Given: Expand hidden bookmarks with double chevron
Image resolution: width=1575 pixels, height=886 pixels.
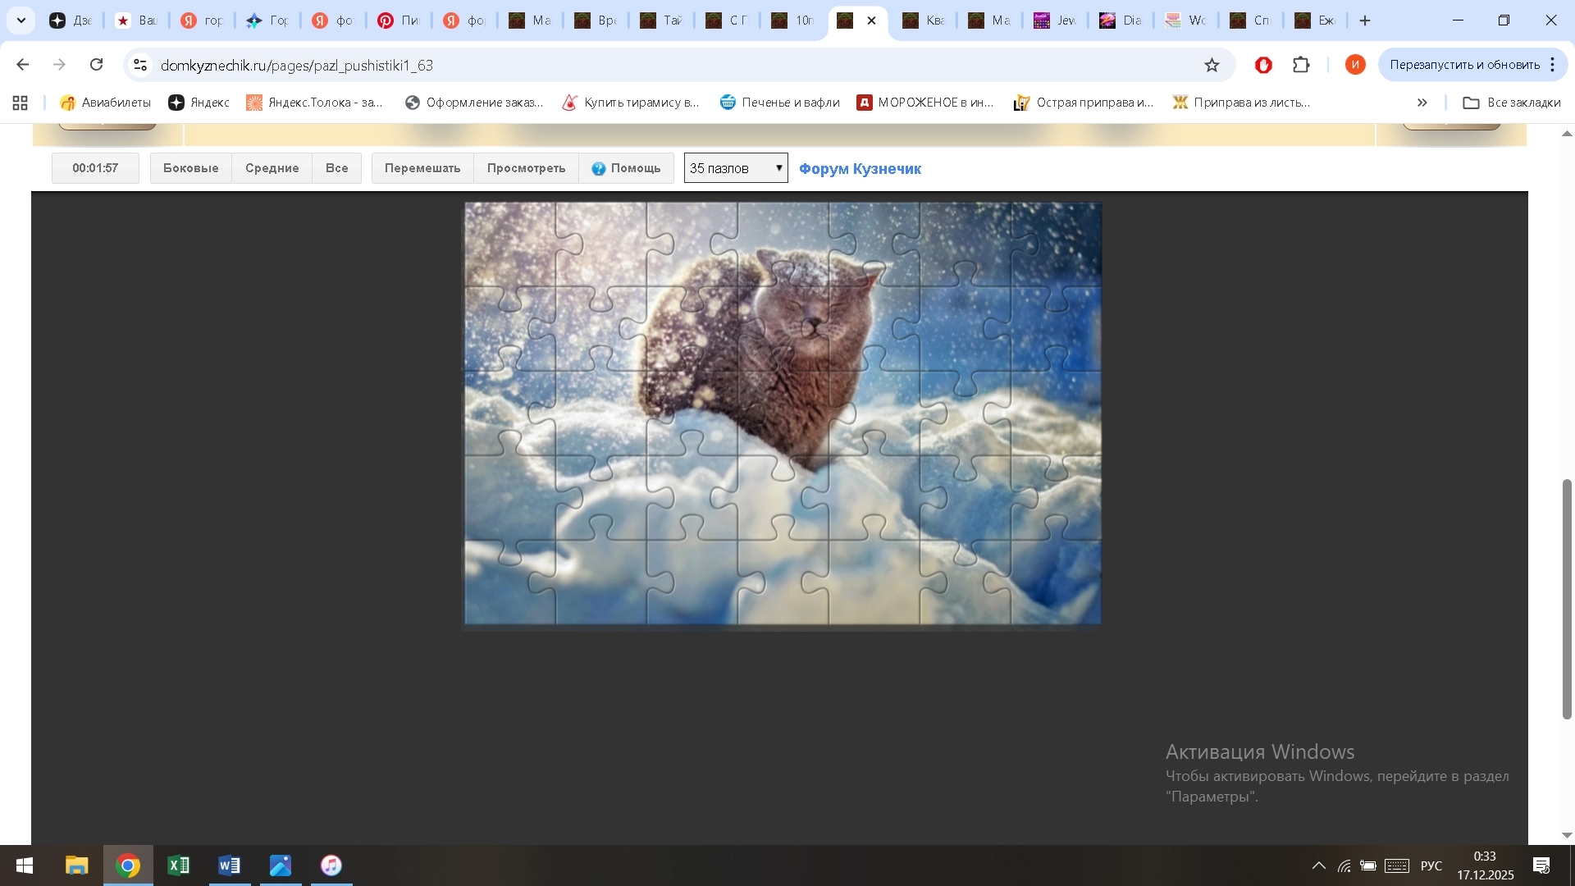Looking at the screenshot, I should click(1422, 103).
